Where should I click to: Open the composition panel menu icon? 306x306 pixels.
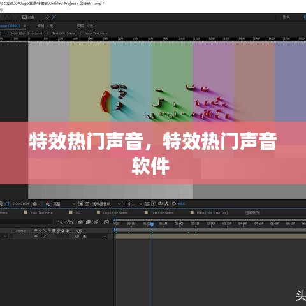pyautogui.click(x=25, y=26)
